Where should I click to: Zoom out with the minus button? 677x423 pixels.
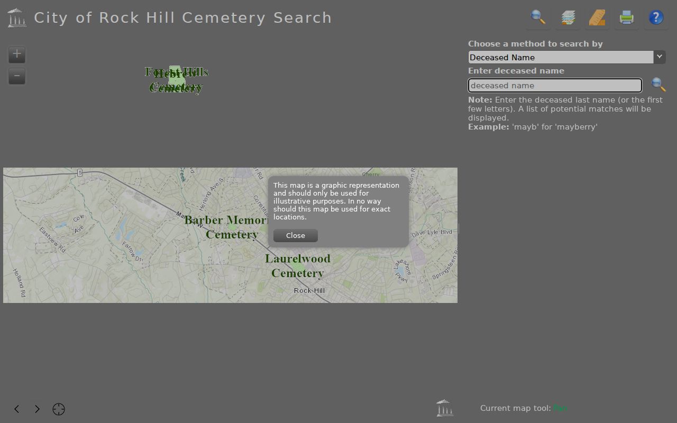17,76
